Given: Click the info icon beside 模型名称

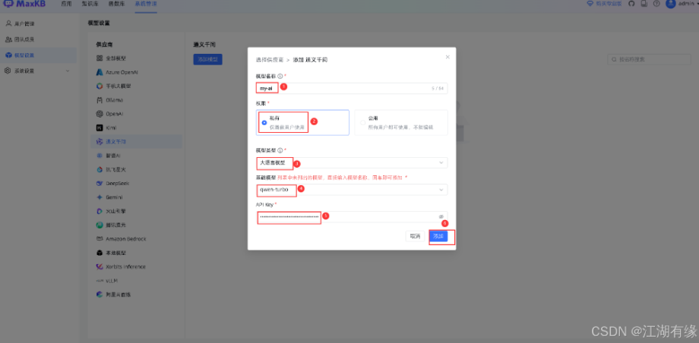Looking at the screenshot, I should coord(280,76).
